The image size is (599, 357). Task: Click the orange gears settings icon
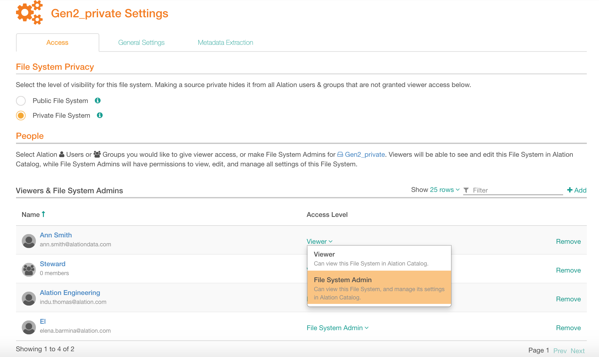click(x=29, y=13)
